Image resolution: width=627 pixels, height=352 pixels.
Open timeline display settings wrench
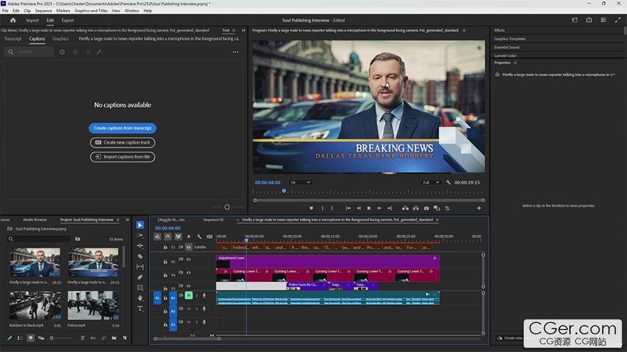click(199, 237)
